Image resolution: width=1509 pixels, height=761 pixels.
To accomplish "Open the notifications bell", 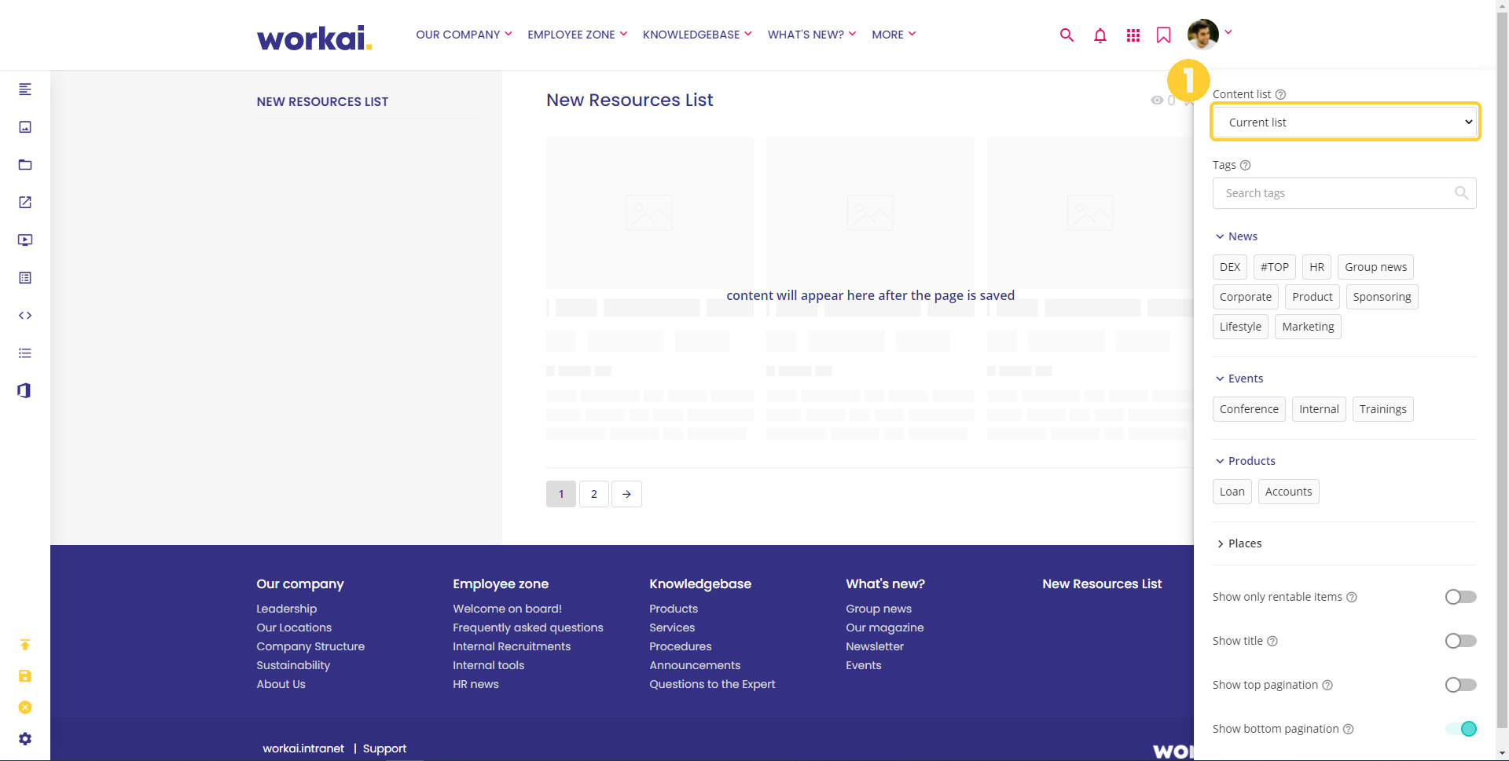I will (1100, 35).
